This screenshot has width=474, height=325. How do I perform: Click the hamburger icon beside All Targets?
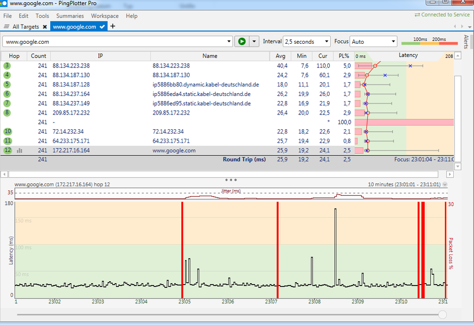7,27
